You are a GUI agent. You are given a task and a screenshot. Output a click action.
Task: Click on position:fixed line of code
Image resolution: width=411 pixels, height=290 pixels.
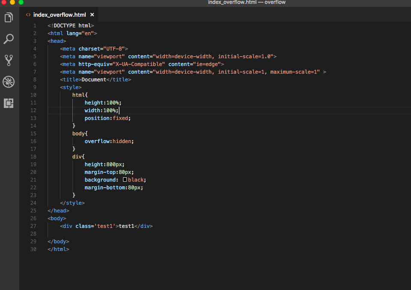108,118
